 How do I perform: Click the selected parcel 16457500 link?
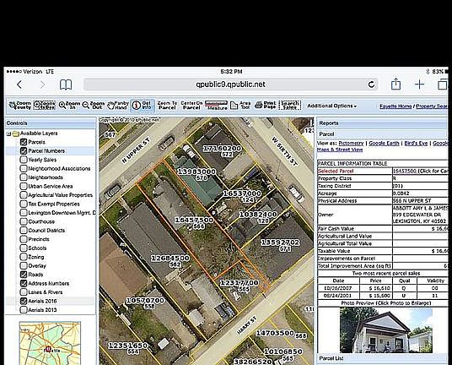[x=405, y=171]
